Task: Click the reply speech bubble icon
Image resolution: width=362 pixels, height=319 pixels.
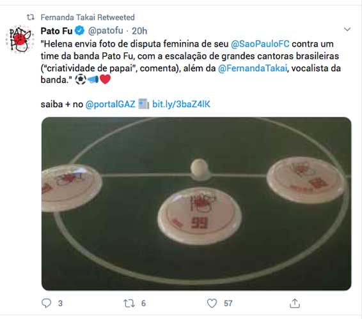Action: tap(46, 303)
